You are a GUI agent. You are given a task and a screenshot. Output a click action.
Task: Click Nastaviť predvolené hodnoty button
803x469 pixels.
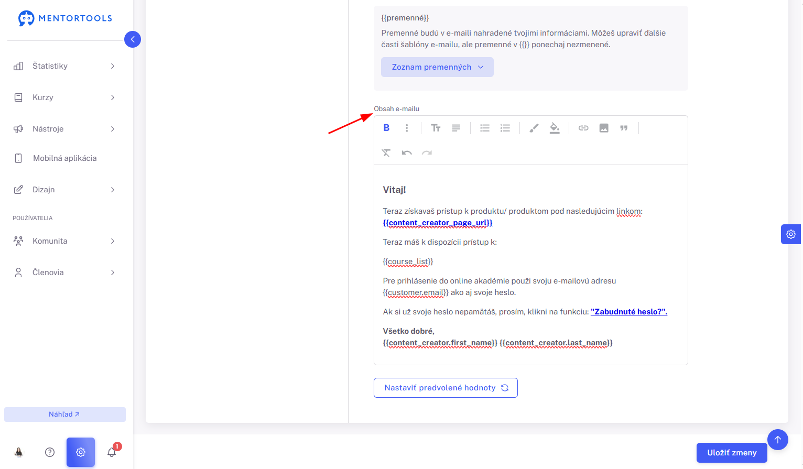tap(446, 388)
